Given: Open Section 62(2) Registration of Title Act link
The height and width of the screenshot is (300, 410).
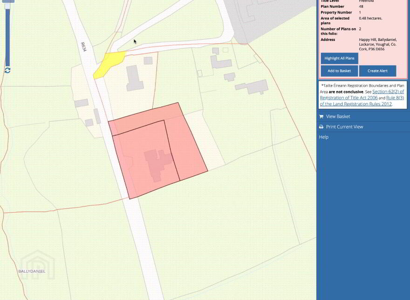Looking at the screenshot, I should pyautogui.click(x=362, y=94).
